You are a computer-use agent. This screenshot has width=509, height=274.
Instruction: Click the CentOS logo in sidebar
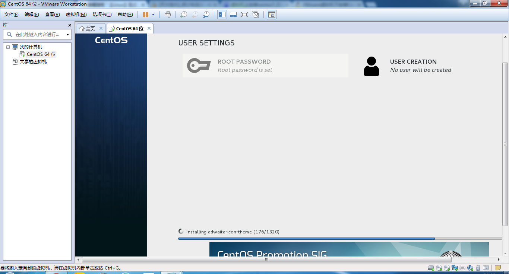[111, 40]
